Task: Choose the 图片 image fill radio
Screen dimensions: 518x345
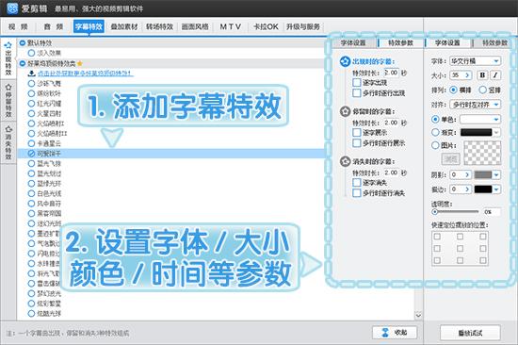Action: [x=435, y=145]
